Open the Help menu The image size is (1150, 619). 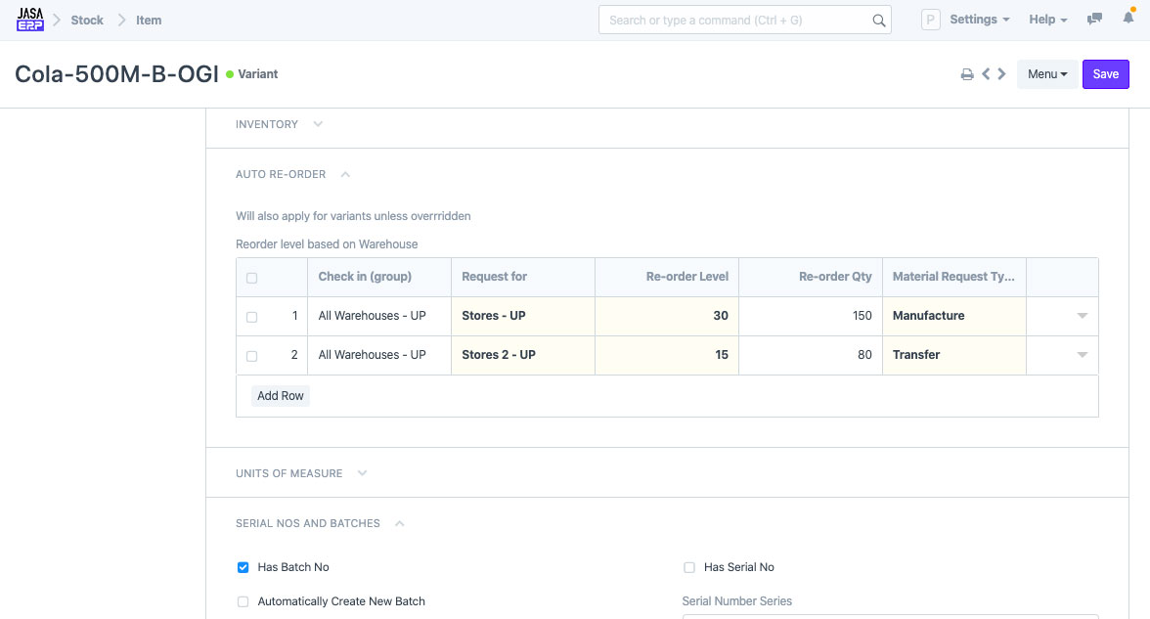point(1047,20)
